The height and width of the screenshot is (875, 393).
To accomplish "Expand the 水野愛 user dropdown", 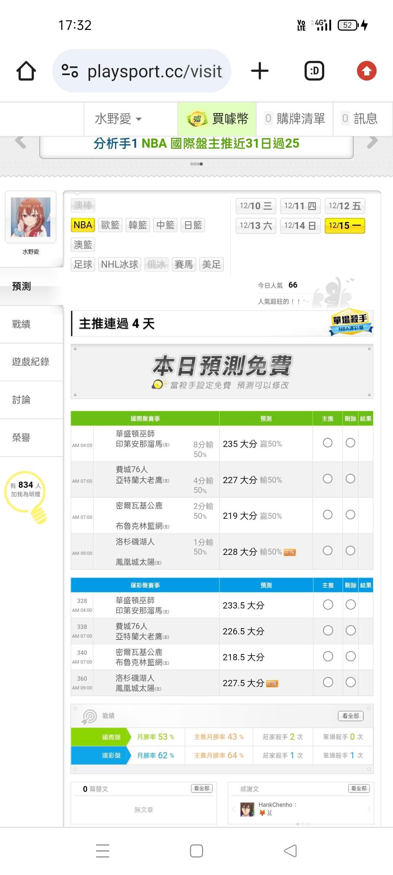I will 118,119.
